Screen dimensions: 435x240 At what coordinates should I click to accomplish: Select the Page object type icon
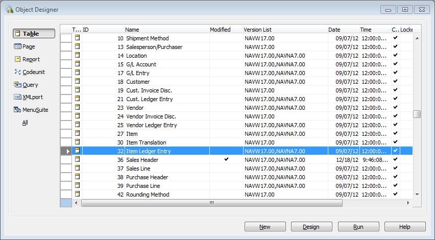(x=18, y=46)
